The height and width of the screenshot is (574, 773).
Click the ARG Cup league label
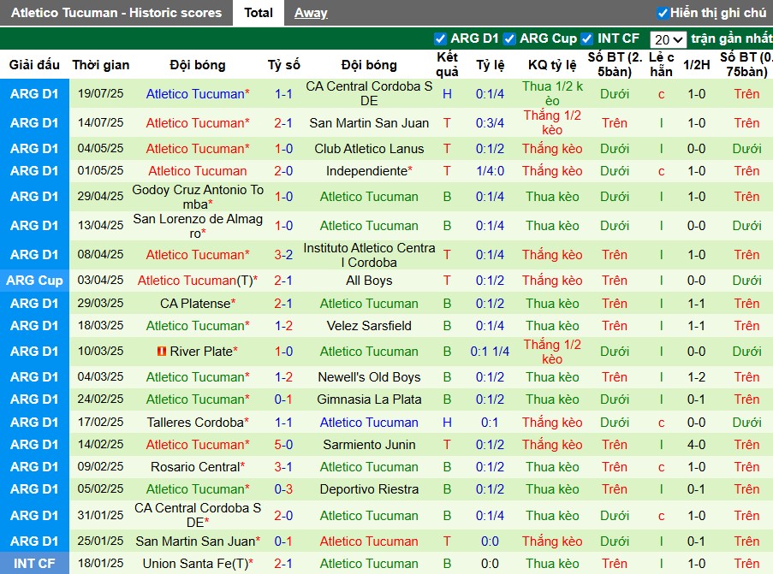(x=34, y=281)
